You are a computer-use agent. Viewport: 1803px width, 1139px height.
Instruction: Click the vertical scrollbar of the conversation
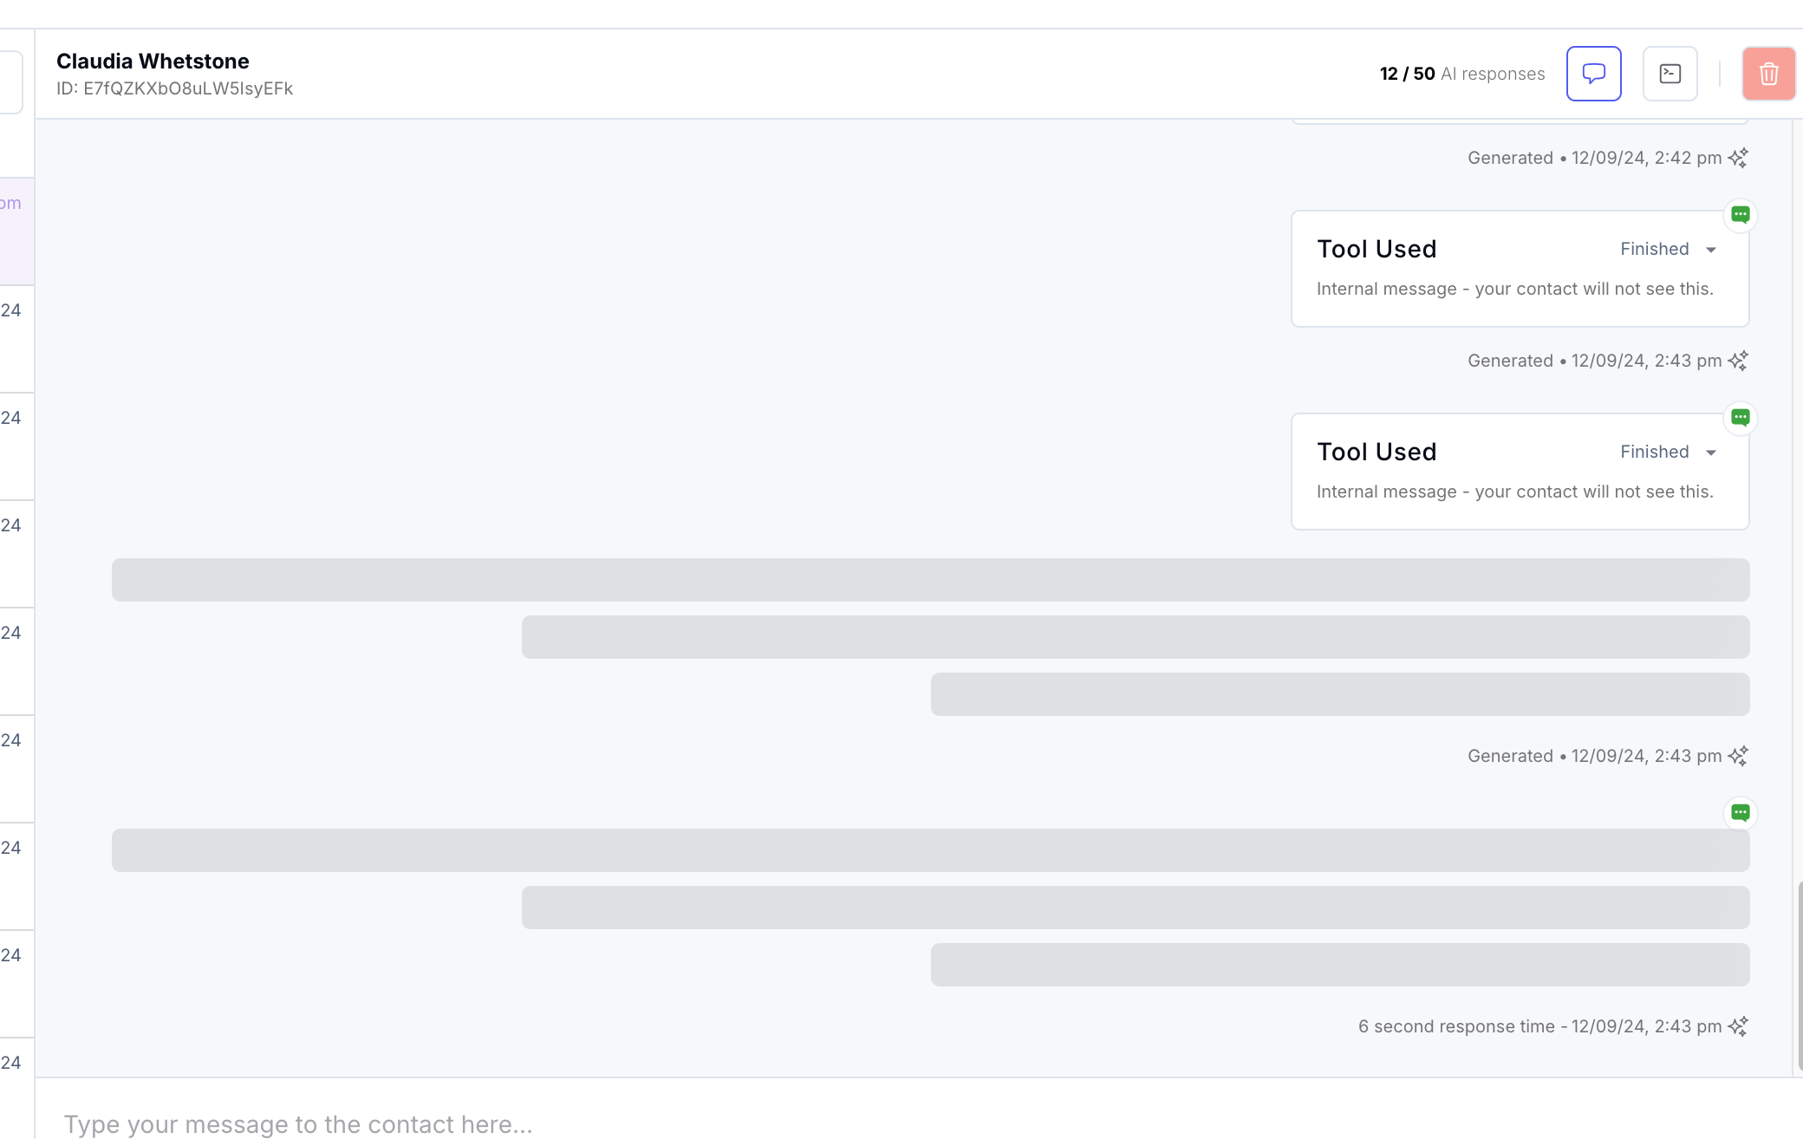1800,974
